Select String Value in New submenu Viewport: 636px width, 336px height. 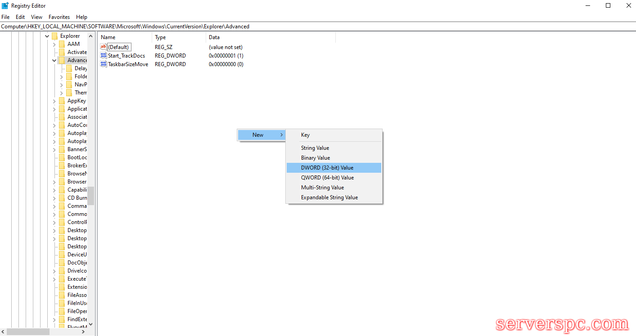click(315, 148)
